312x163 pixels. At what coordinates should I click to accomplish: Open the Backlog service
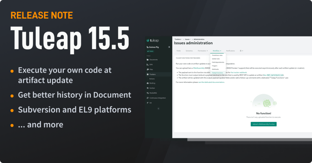point(152,83)
